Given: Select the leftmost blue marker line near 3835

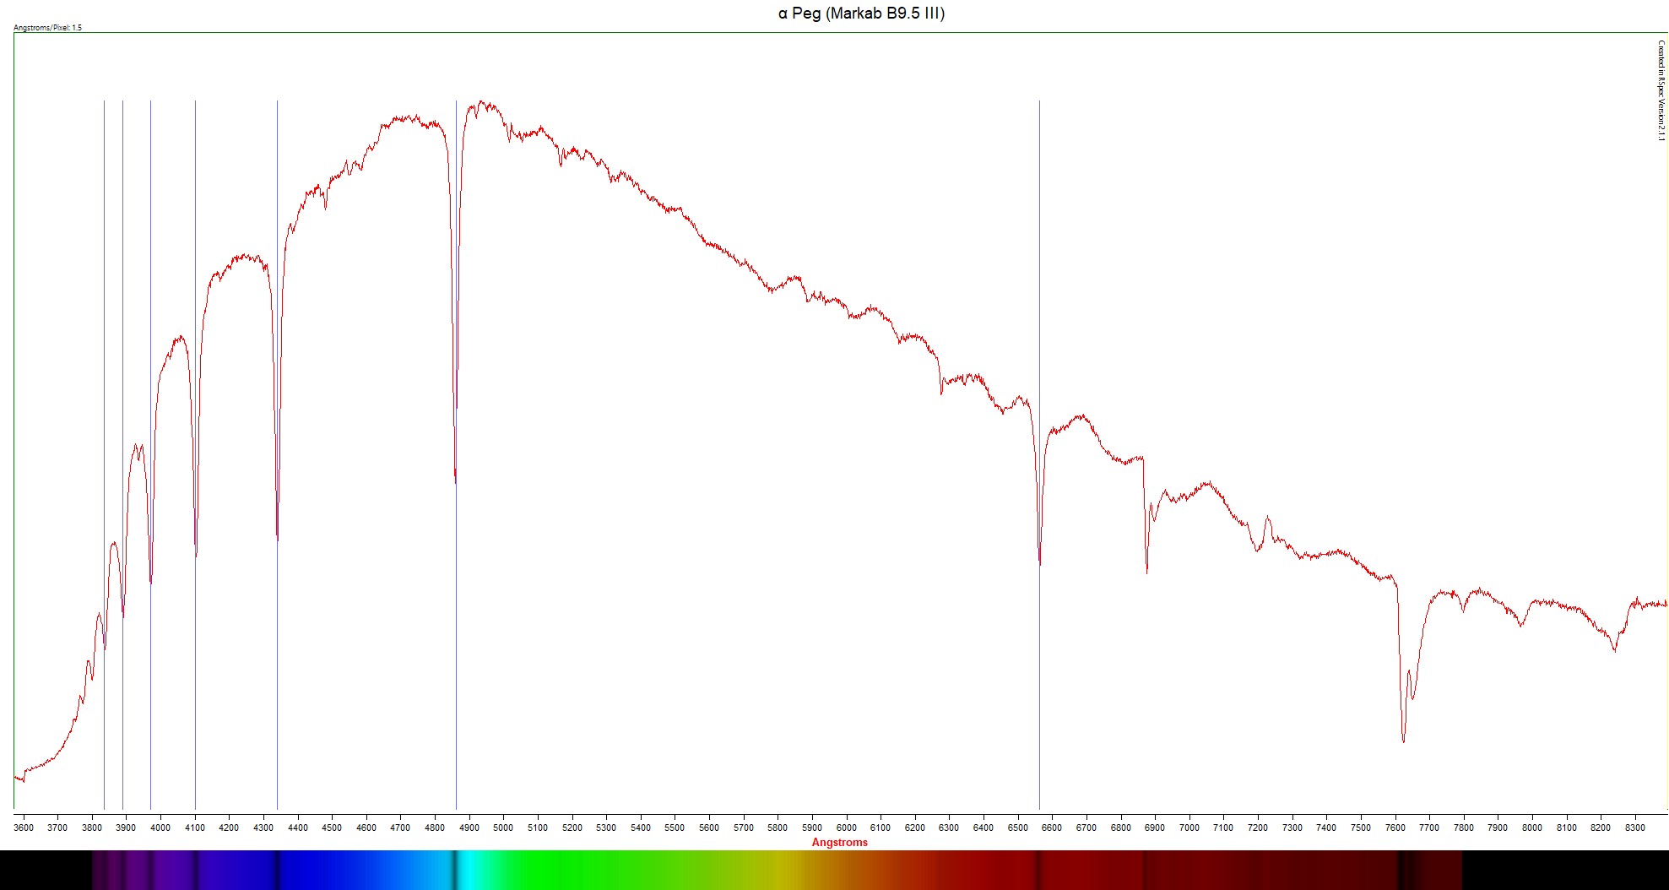Looking at the screenshot, I should click(x=104, y=718).
